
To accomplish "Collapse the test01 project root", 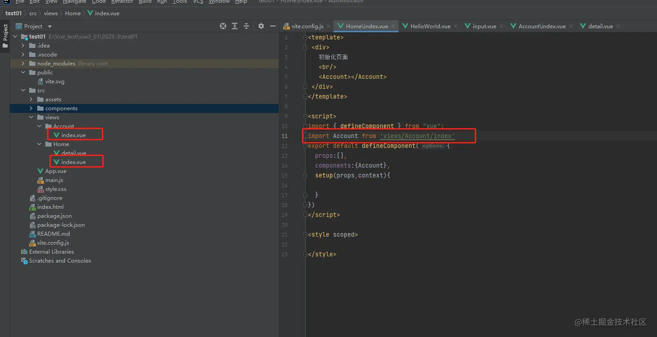I will click(15, 37).
